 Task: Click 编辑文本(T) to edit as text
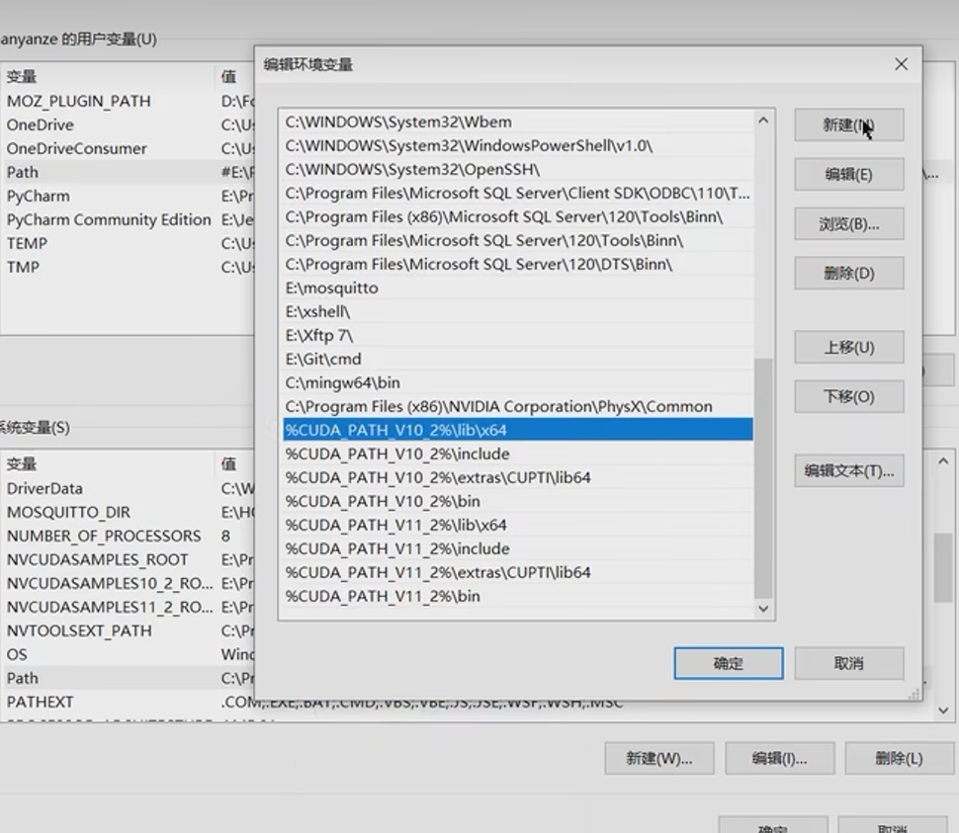click(x=847, y=470)
